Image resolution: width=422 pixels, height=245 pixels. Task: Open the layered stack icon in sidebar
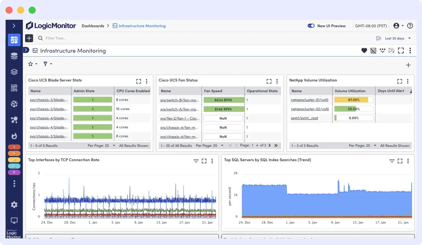click(x=14, y=72)
